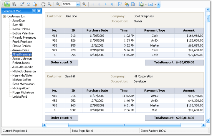Click the vertical scrollbar down arrow

click(208, 121)
